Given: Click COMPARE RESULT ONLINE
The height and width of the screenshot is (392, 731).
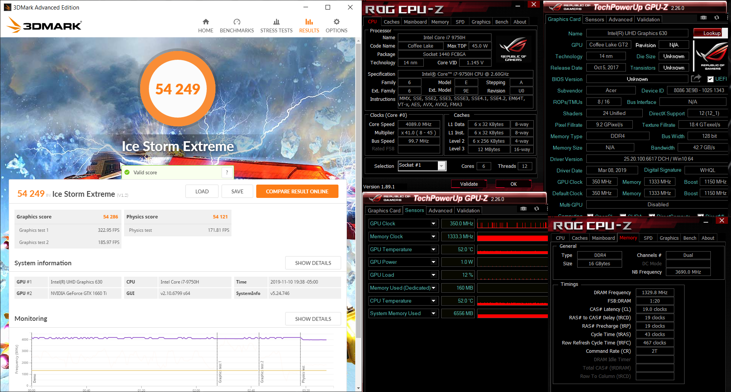Looking at the screenshot, I should coord(297,191).
